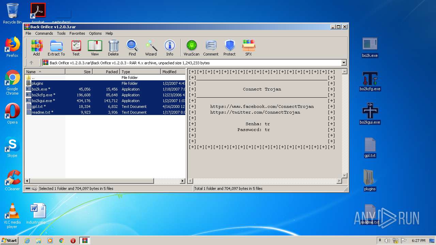Open the Options menu

pyautogui.click(x=95, y=33)
